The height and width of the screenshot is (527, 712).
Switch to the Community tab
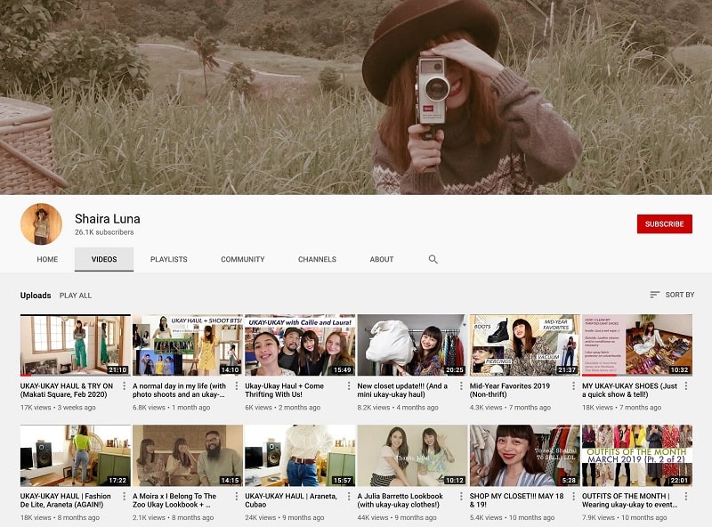pos(242,259)
